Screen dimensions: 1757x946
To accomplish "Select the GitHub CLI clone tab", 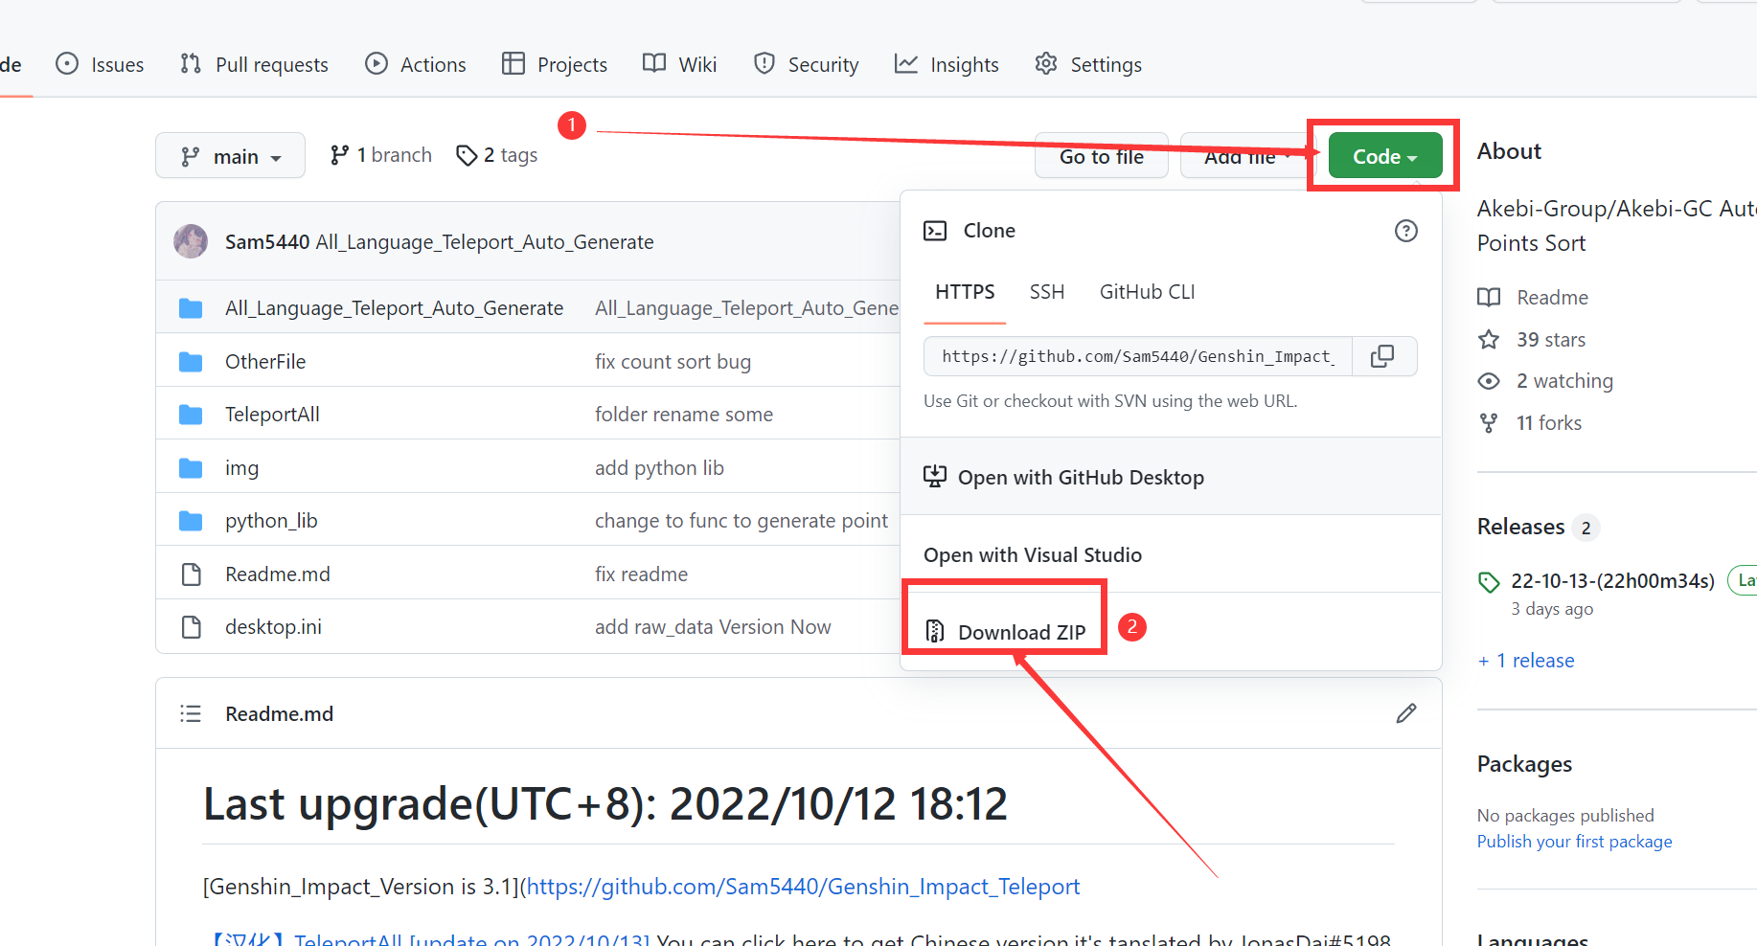I will point(1147,292).
